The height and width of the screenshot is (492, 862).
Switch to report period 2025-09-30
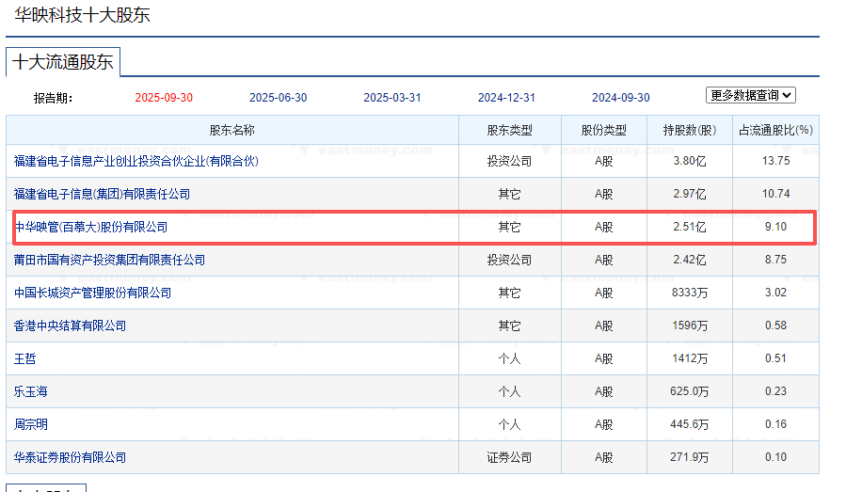point(164,98)
